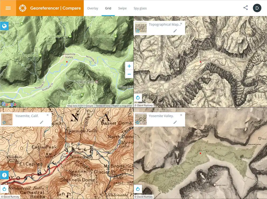Click the Georeferencer crosshair logo
This screenshot has width=267, height=199.
click(x=23, y=8)
